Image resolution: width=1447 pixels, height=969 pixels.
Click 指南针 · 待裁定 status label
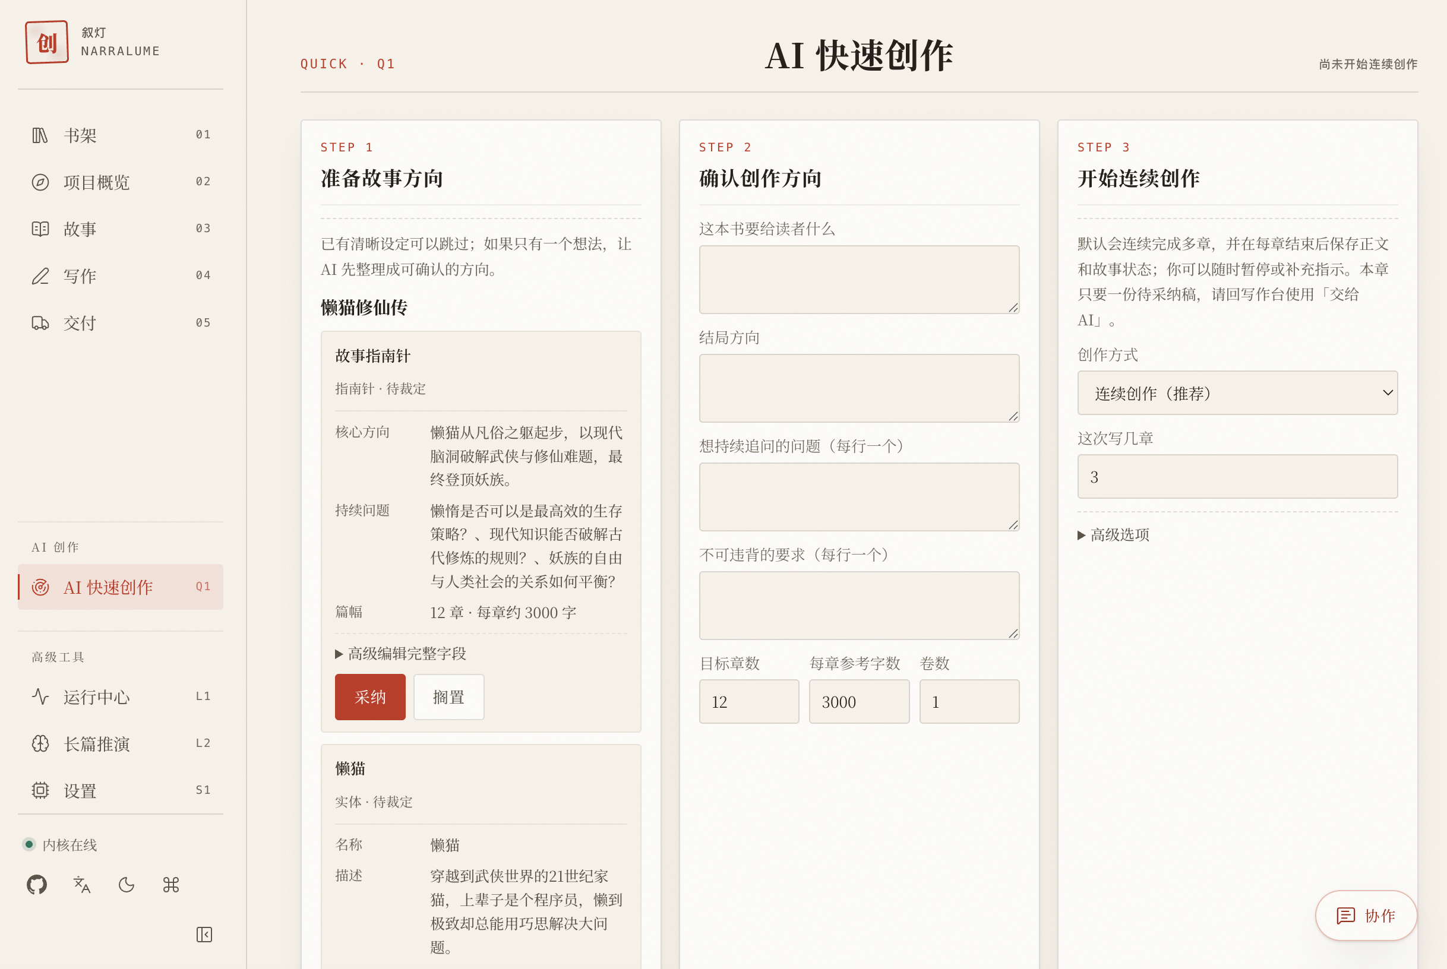click(x=381, y=389)
